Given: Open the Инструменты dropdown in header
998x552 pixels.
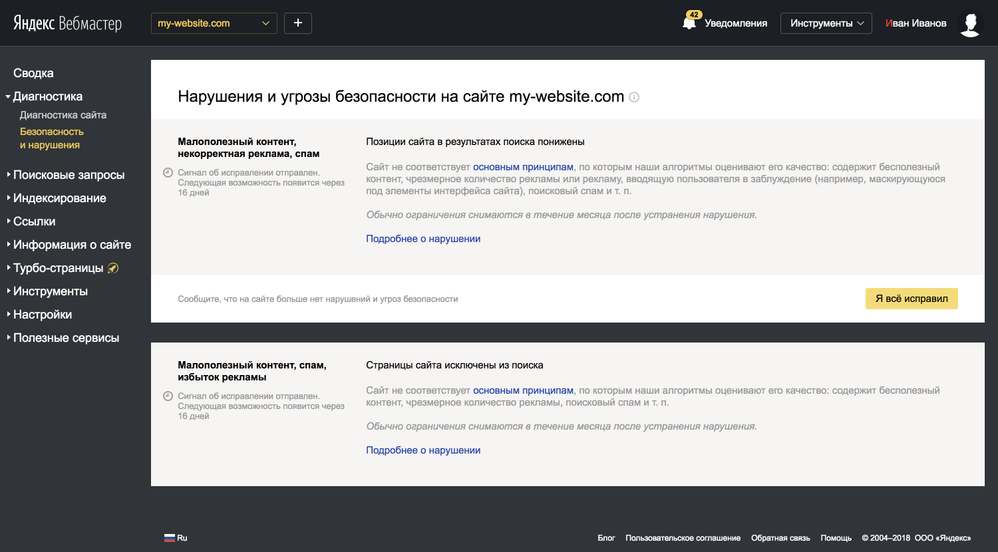Looking at the screenshot, I should 826,23.
